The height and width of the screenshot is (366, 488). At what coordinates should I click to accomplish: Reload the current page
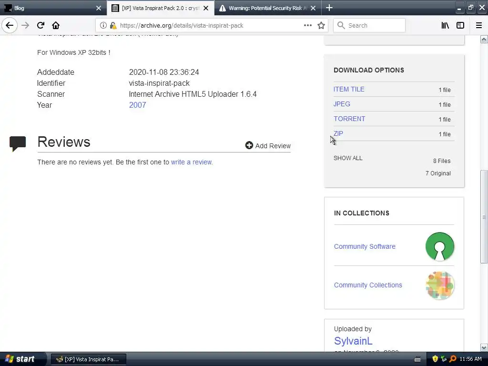pos(41,26)
